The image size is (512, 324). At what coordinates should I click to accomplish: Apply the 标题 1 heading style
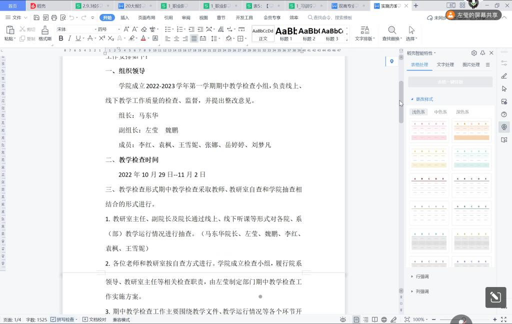[x=286, y=33]
